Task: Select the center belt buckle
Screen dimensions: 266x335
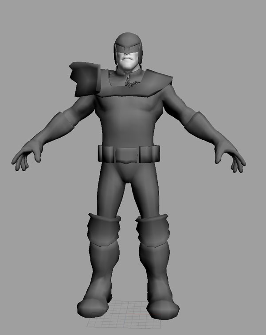Action: click(128, 155)
